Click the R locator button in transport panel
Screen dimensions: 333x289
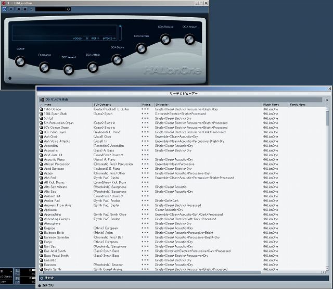(x=17, y=278)
